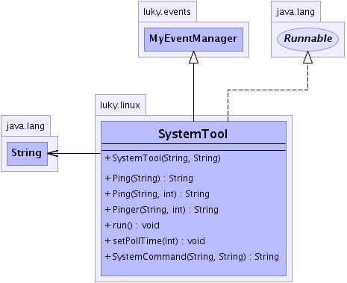Image resolution: width=347 pixels, height=283 pixels.
Task: Click the SystemTool class title
Action: (193, 134)
